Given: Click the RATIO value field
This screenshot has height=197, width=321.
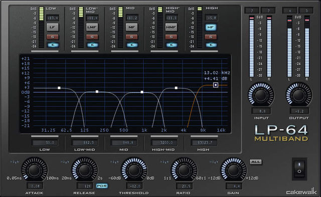Looking at the screenshot, I should [184, 186].
